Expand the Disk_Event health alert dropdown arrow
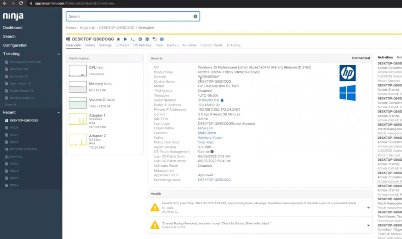This screenshot has height=239, width=402. tap(368, 208)
